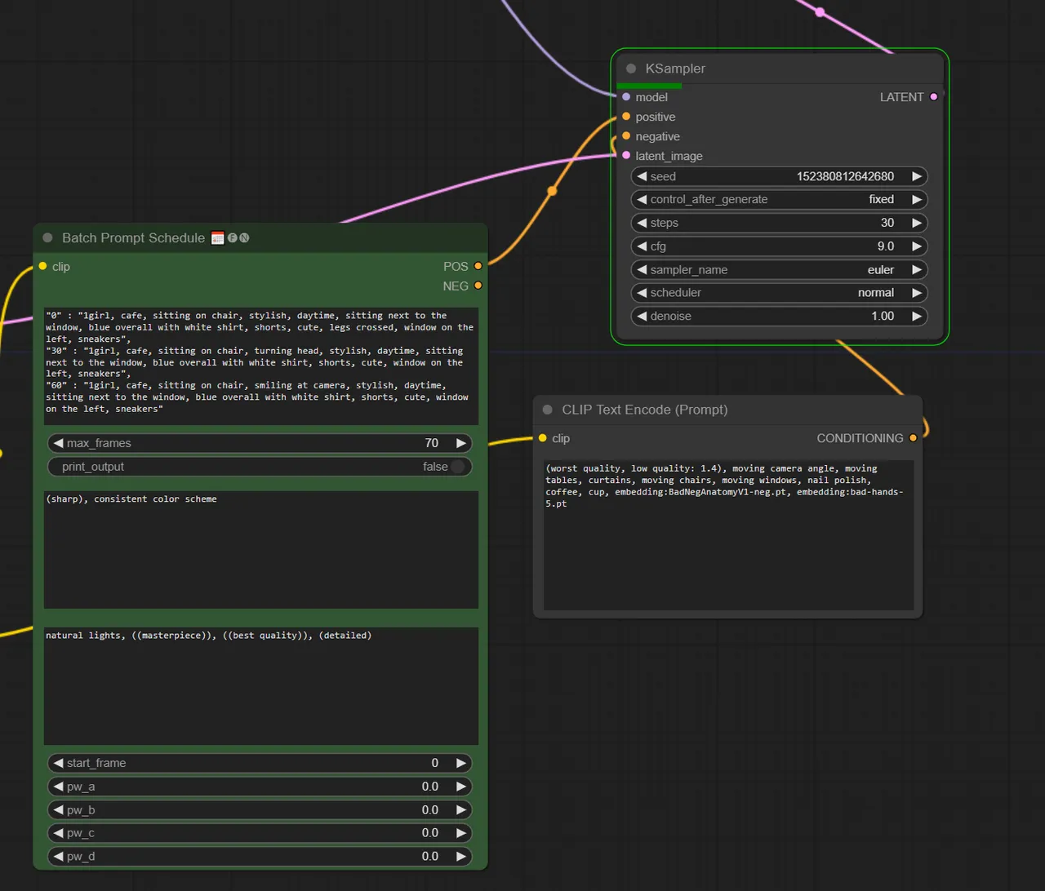The image size is (1045, 891).
Task: Click the F badge in Batch Prompt Schedule title
Action: 233,238
